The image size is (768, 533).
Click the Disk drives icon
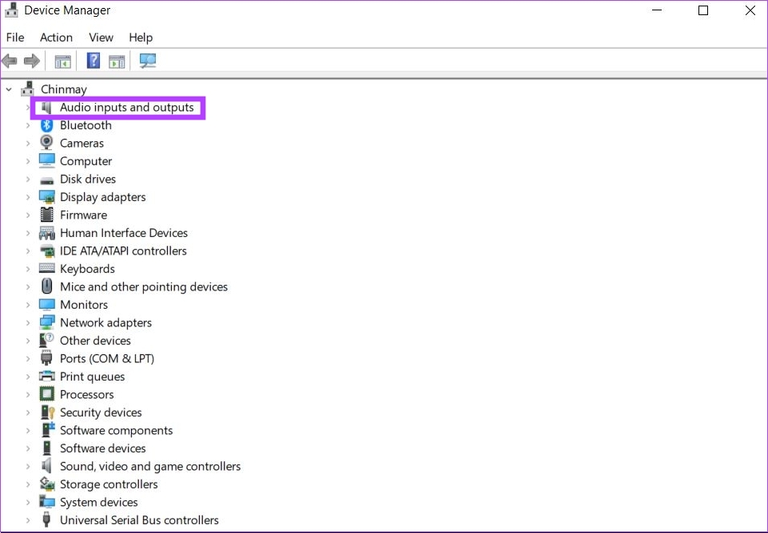47,180
